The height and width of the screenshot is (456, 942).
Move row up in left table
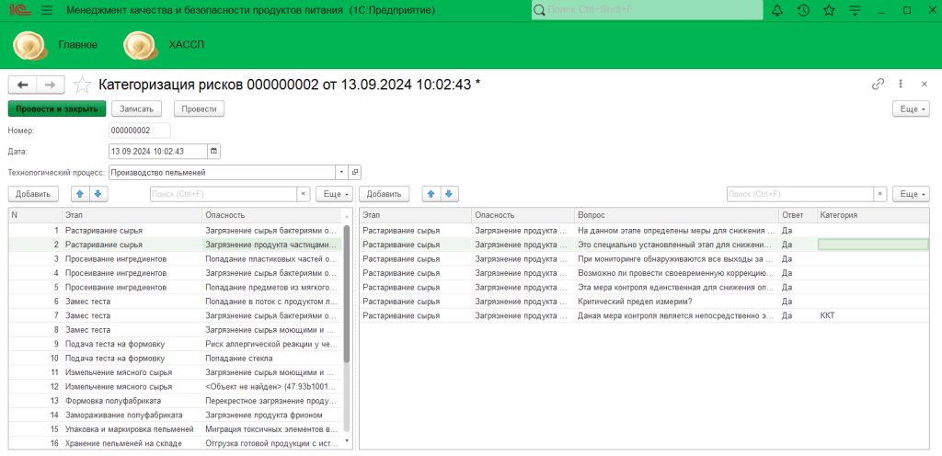click(80, 194)
